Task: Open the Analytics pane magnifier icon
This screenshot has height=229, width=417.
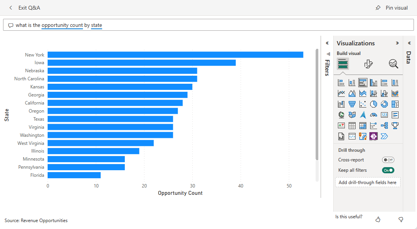Action: tap(393, 64)
